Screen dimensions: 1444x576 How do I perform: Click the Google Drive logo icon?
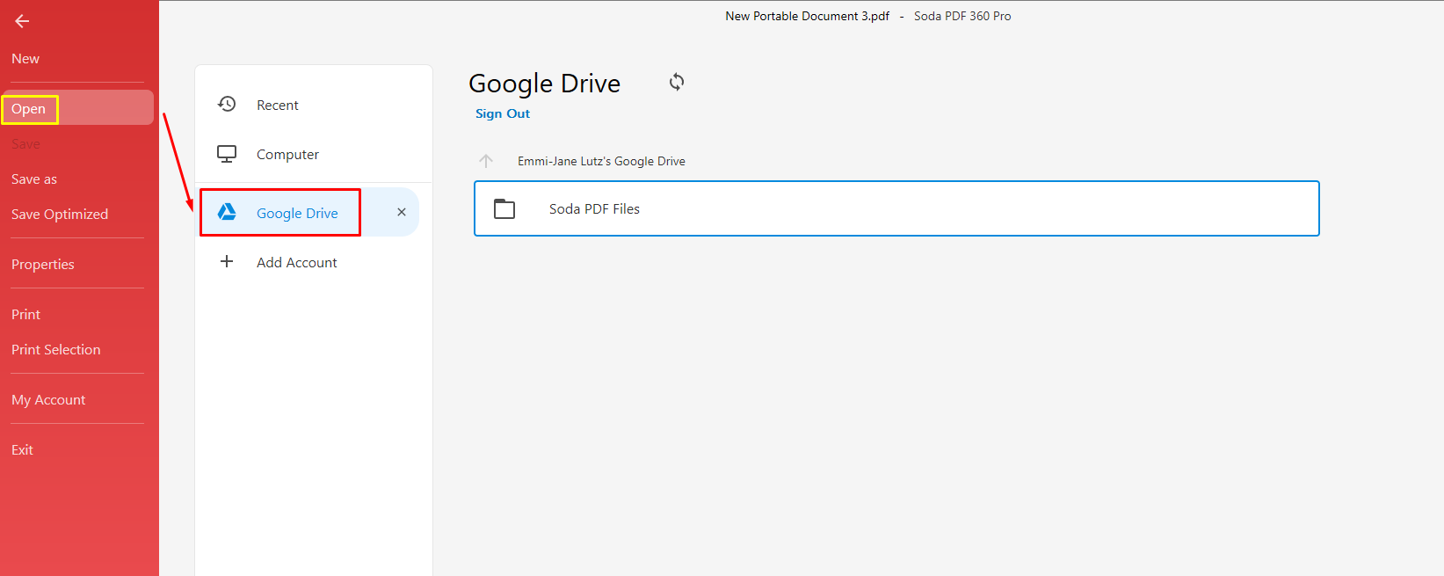[x=227, y=212]
